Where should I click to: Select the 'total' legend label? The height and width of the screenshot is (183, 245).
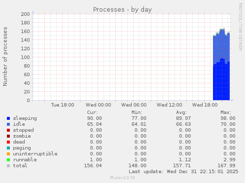point(20,166)
